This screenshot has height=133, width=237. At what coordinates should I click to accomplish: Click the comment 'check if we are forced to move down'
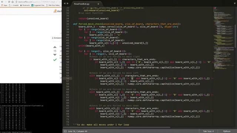click(x=114, y=106)
